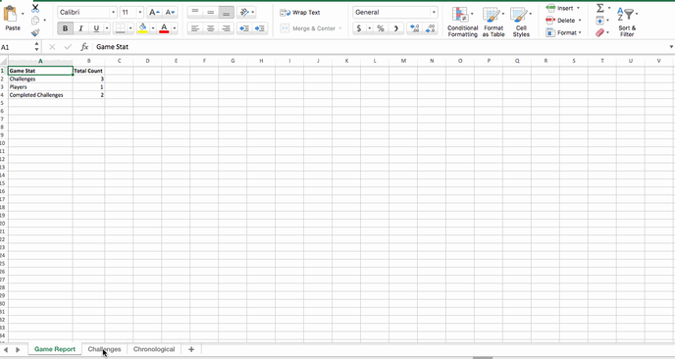The image size is (675, 359).
Task: Click the Name Box stepper arrows
Action: coord(36,47)
